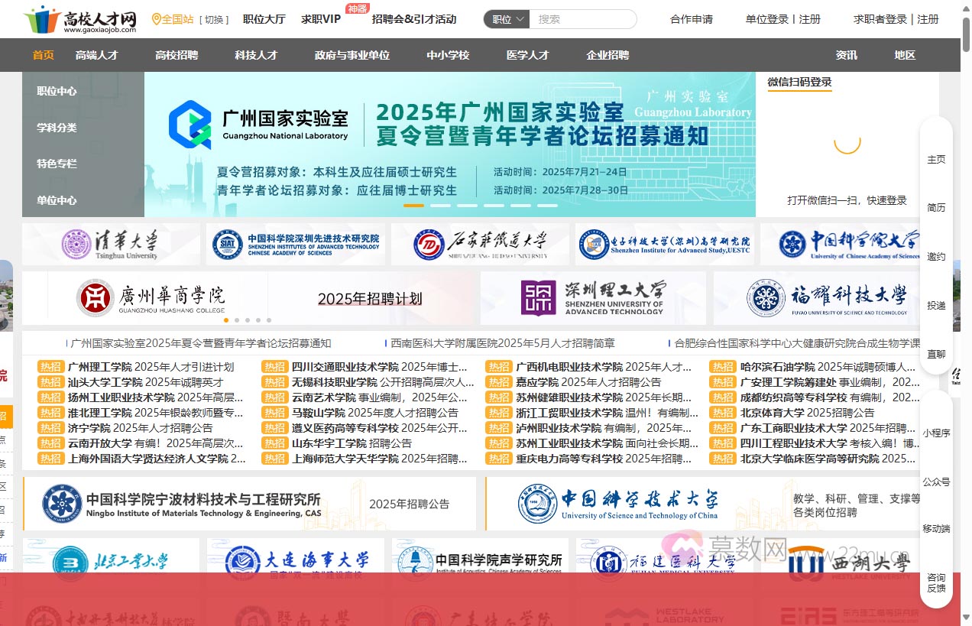This screenshot has height=626, width=972.
Task: Open the 地区 region menu
Action: point(904,54)
